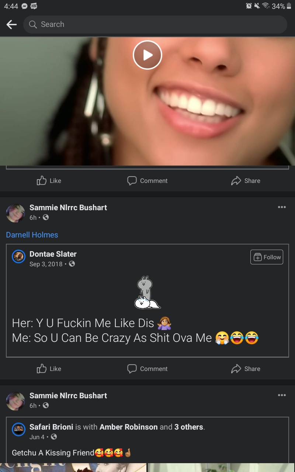The width and height of the screenshot is (295, 472).
Task: Like the video post
Action: pos(49,181)
